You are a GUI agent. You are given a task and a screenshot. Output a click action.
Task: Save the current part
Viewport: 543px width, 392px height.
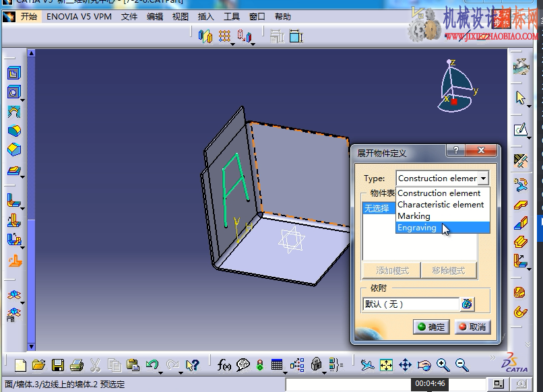(x=58, y=365)
